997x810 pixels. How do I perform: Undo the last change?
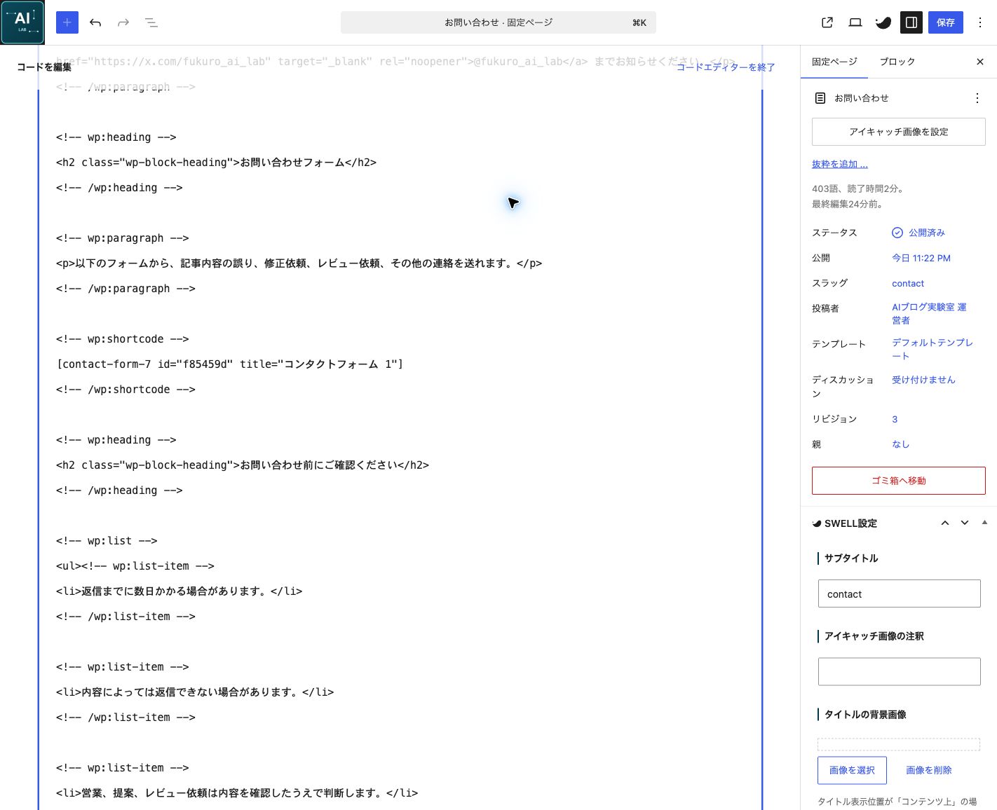pyautogui.click(x=95, y=22)
